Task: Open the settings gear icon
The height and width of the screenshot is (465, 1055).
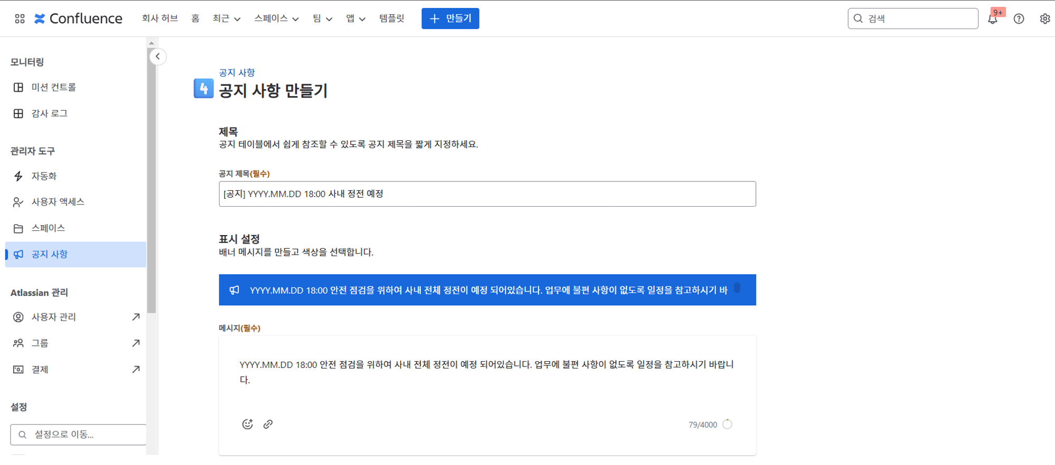Action: point(1044,19)
